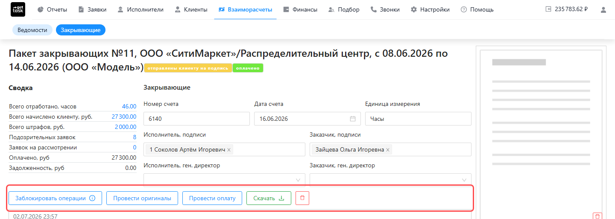Open the calendar icon in Дата счета

353,119
